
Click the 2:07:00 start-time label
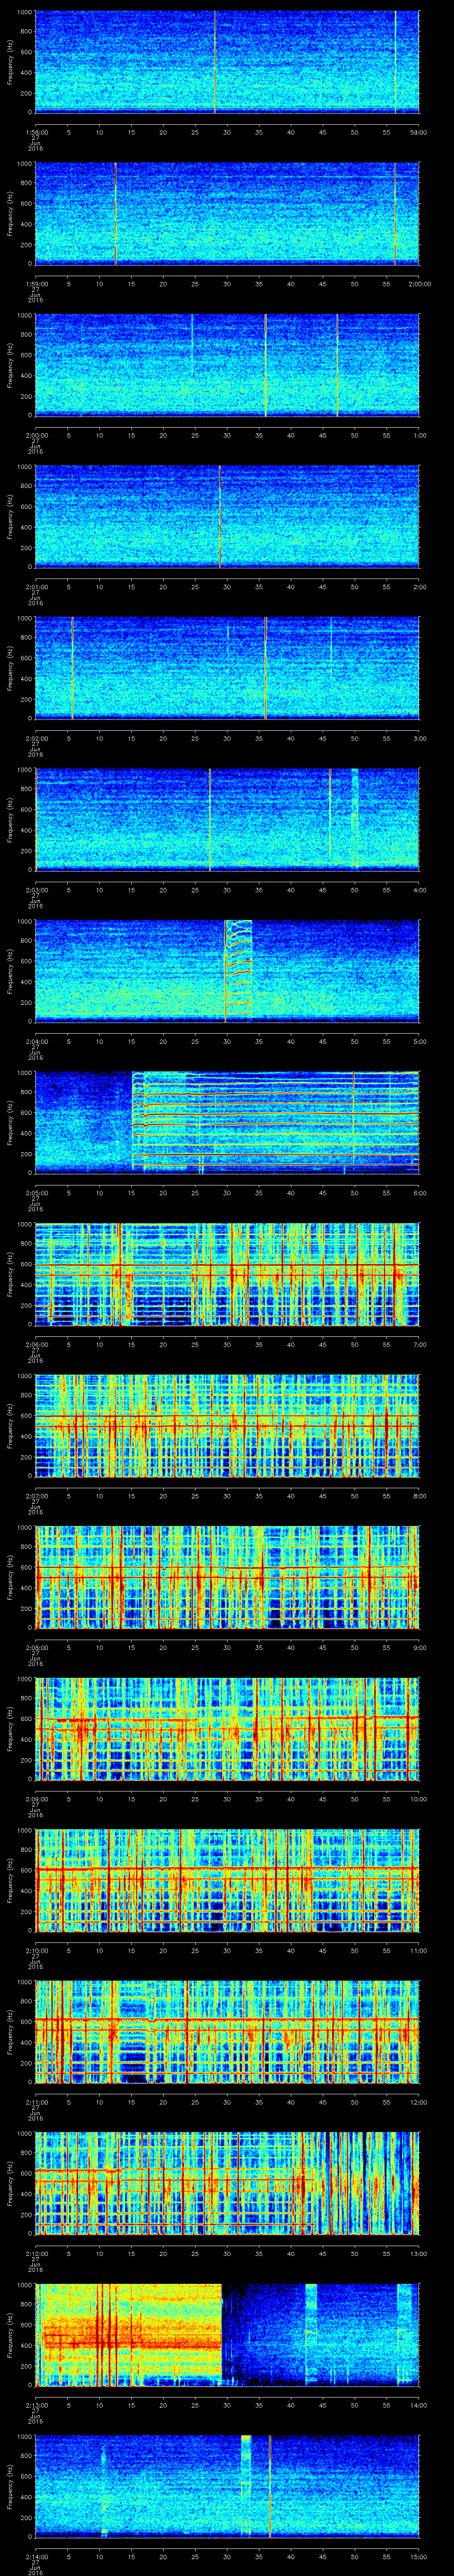tap(36, 1496)
